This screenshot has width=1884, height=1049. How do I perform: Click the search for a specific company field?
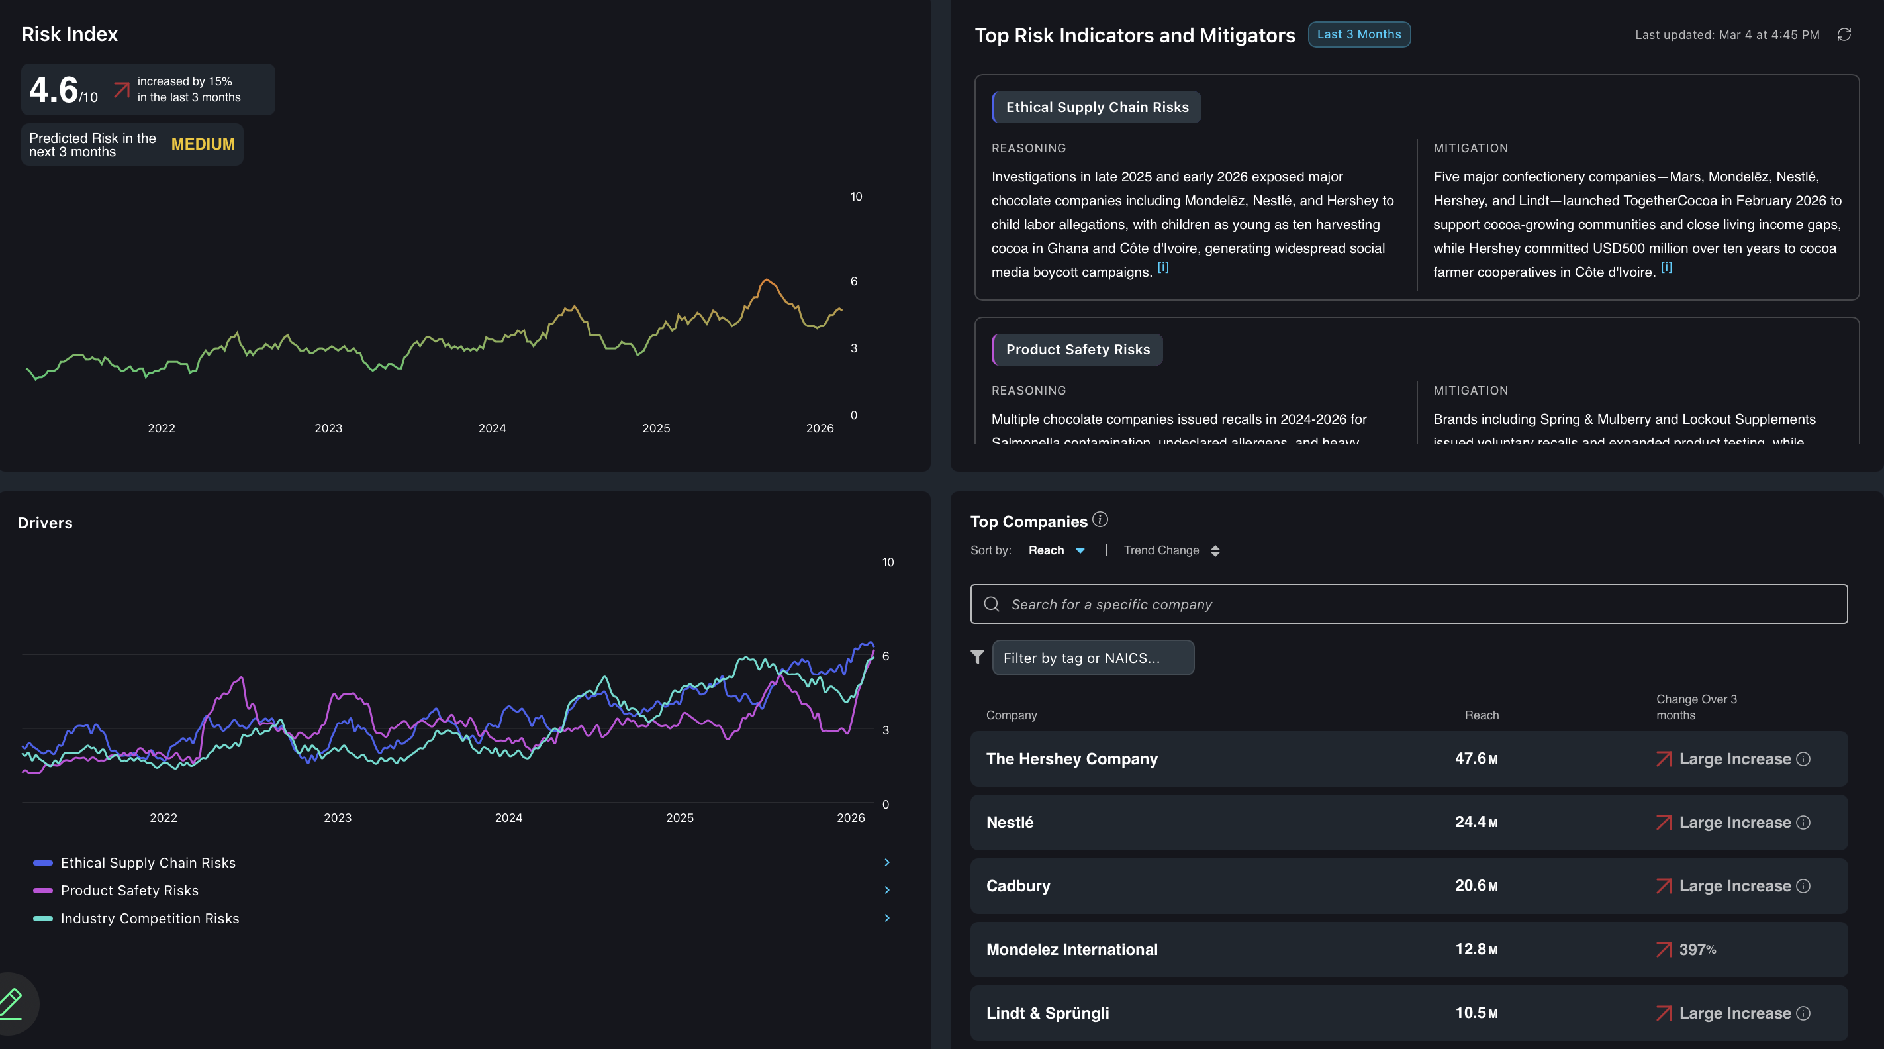click(1409, 604)
